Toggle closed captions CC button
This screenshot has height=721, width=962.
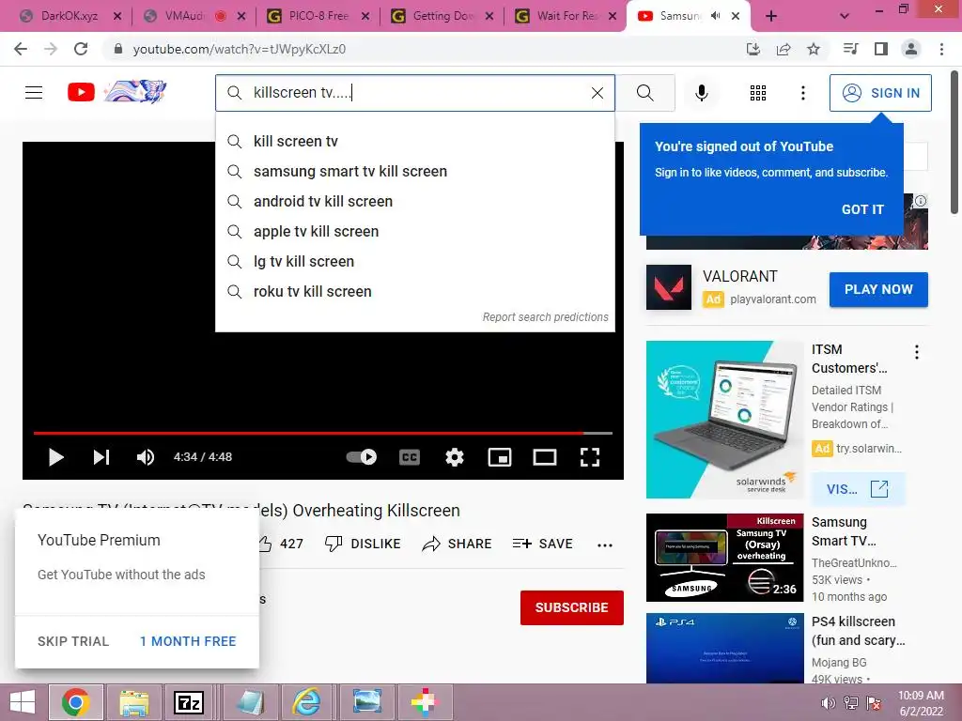410,457
